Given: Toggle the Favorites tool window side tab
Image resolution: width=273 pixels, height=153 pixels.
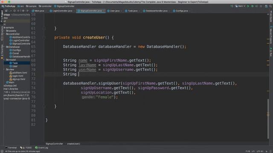Looking at the screenshot, I should 2,52.
